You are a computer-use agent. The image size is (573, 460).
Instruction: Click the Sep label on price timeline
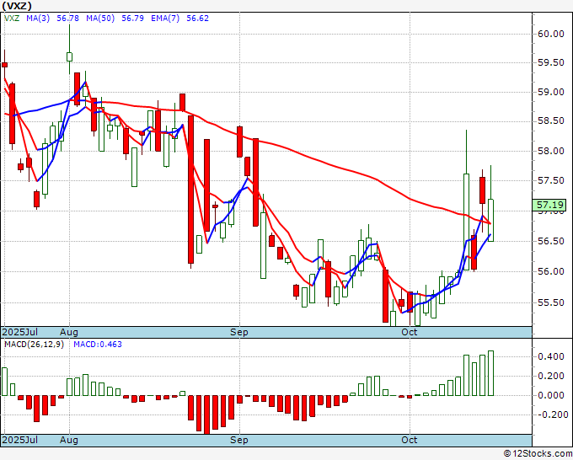(x=239, y=332)
